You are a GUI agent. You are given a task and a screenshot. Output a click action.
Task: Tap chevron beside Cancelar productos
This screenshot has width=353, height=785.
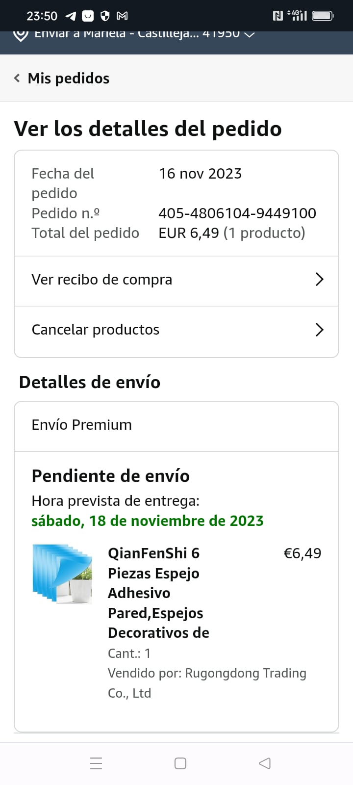(320, 330)
